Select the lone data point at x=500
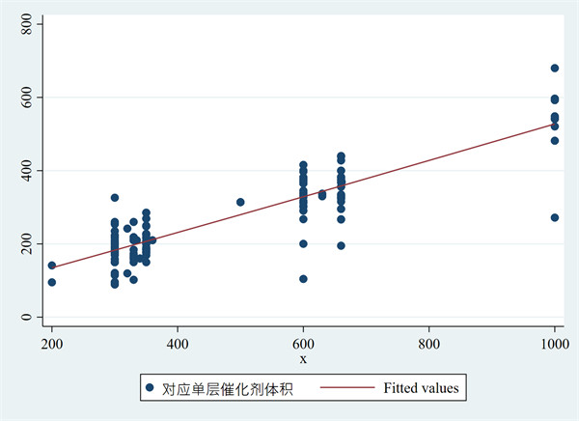The width and height of the screenshot is (579, 421). coord(240,202)
